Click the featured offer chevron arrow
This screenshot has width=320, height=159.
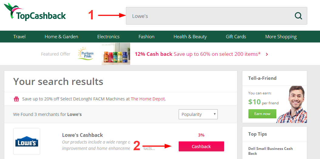click(267, 54)
